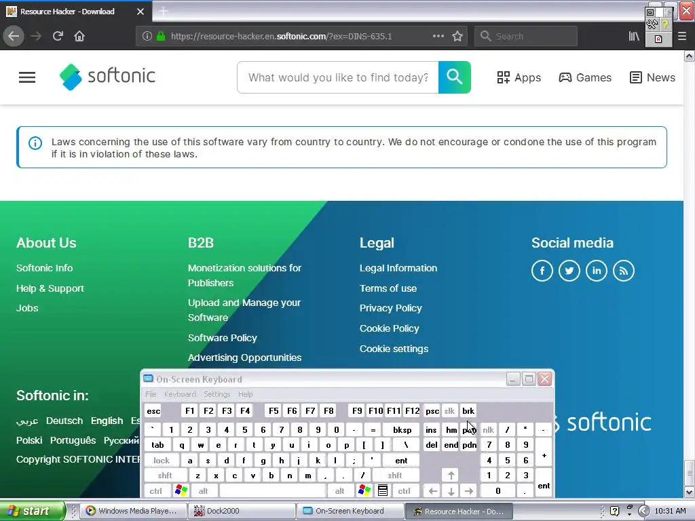Click the page scrollbar down arrow
The image size is (695, 521).
click(689, 492)
